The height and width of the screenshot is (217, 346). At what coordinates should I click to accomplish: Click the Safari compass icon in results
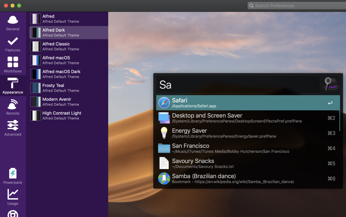coord(164,103)
